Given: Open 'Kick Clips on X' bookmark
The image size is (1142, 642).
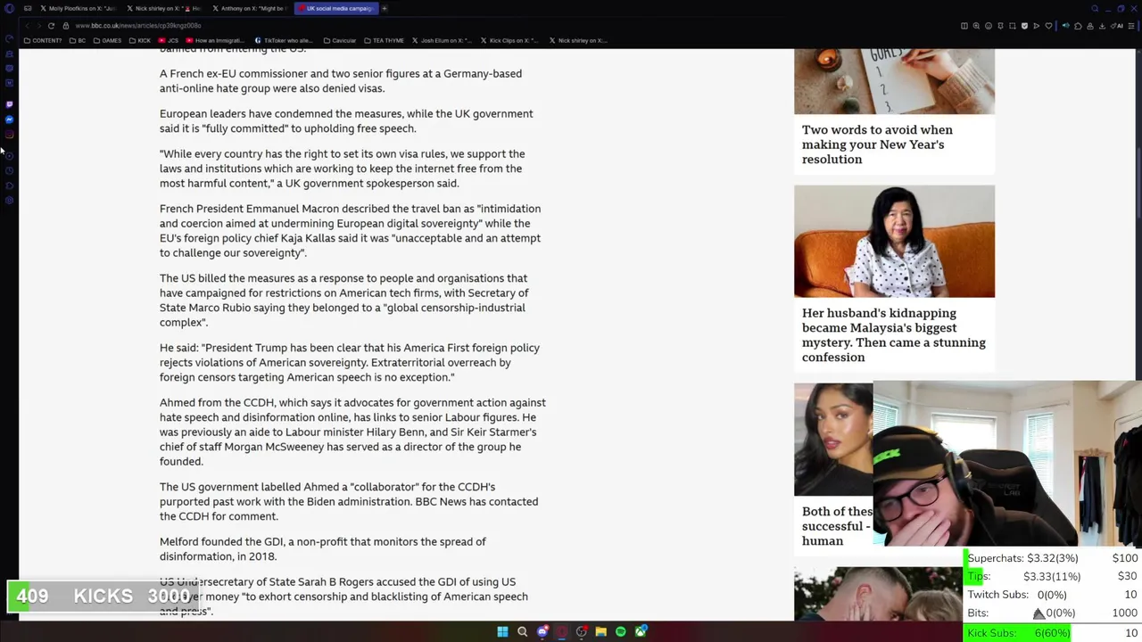Looking at the screenshot, I should (x=509, y=40).
